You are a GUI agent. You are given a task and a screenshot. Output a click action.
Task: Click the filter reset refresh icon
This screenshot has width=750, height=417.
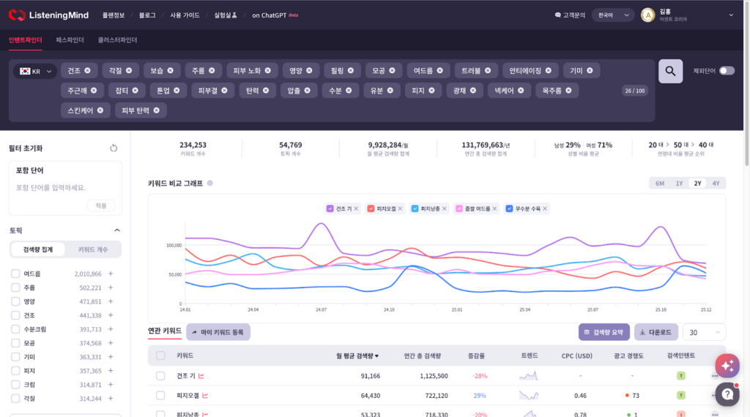[x=114, y=149]
